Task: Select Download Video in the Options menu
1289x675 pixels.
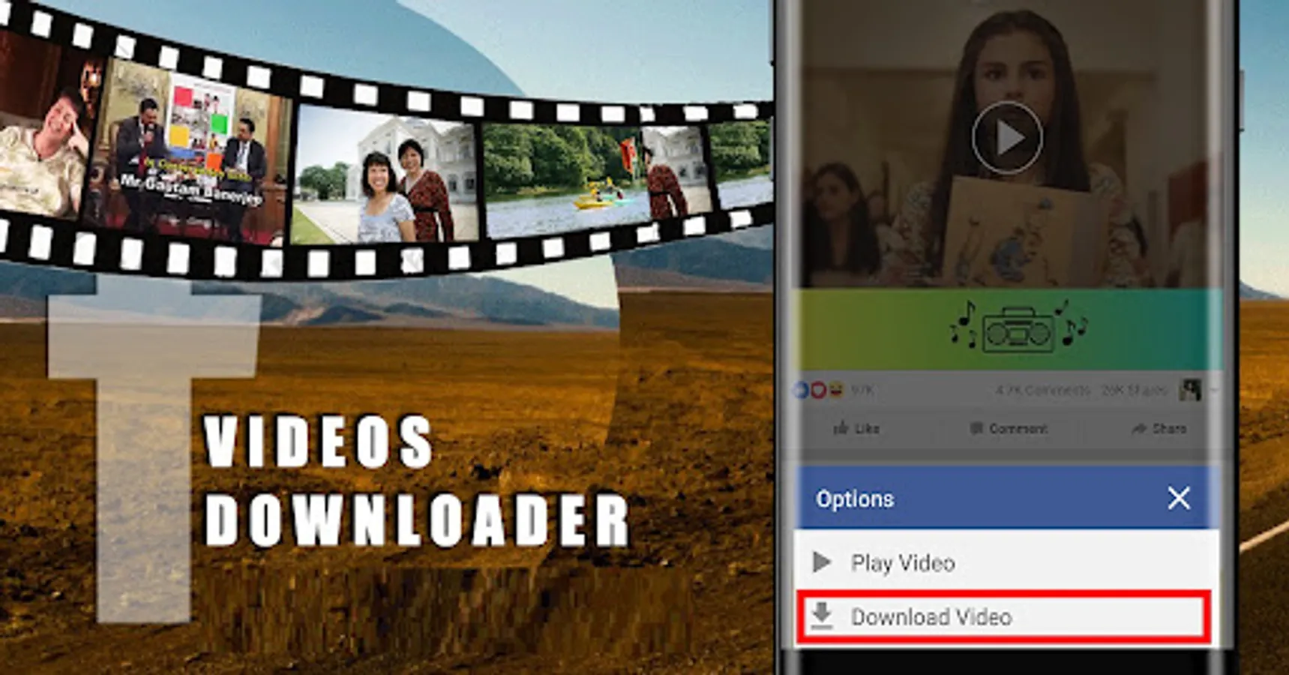Action: tap(1003, 617)
